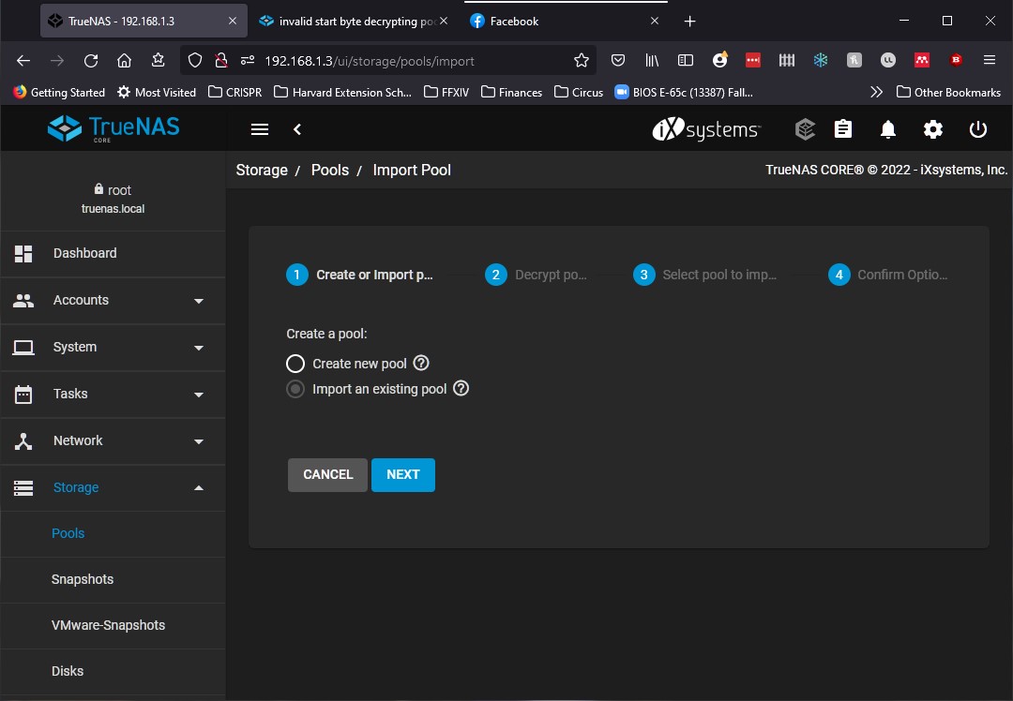Collapse the Storage menu arrow

(x=199, y=488)
